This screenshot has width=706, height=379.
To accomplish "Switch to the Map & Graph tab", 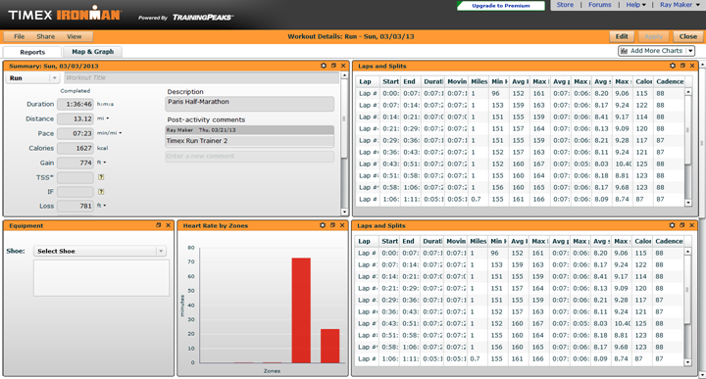I will click(x=93, y=52).
